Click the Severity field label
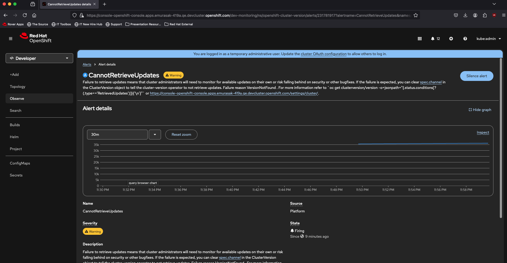This screenshot has width=507, height=263. coord(90,223)
